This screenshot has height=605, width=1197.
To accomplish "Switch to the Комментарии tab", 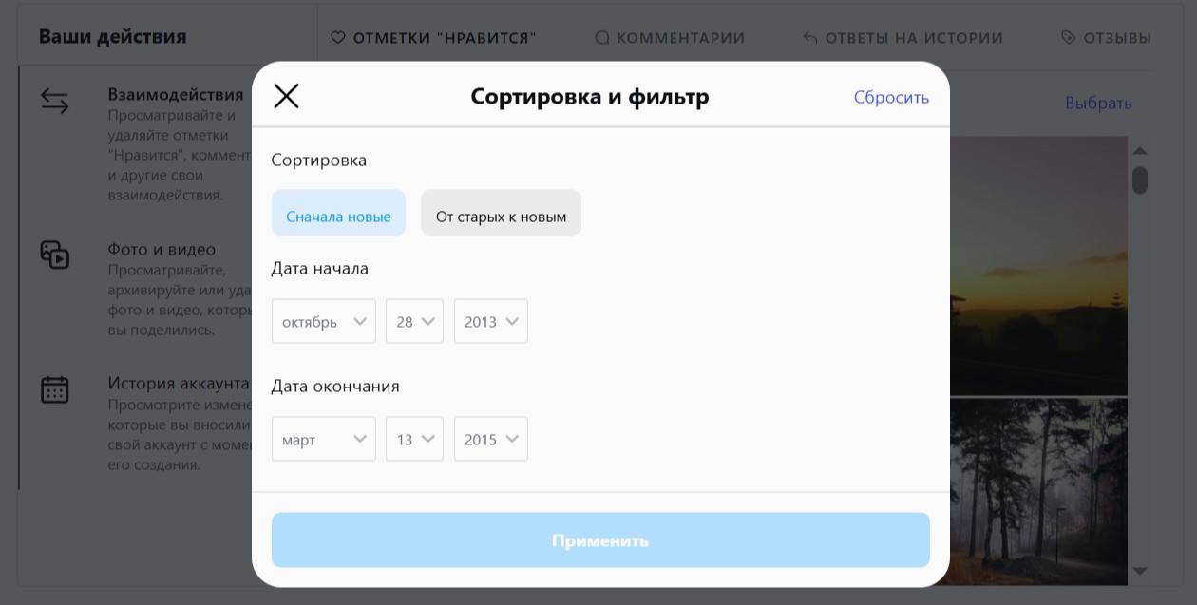I will point(680,38).
